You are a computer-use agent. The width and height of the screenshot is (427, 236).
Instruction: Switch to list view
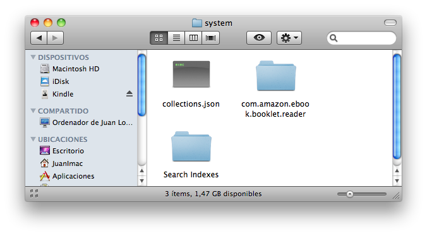(x=176, y=38)
